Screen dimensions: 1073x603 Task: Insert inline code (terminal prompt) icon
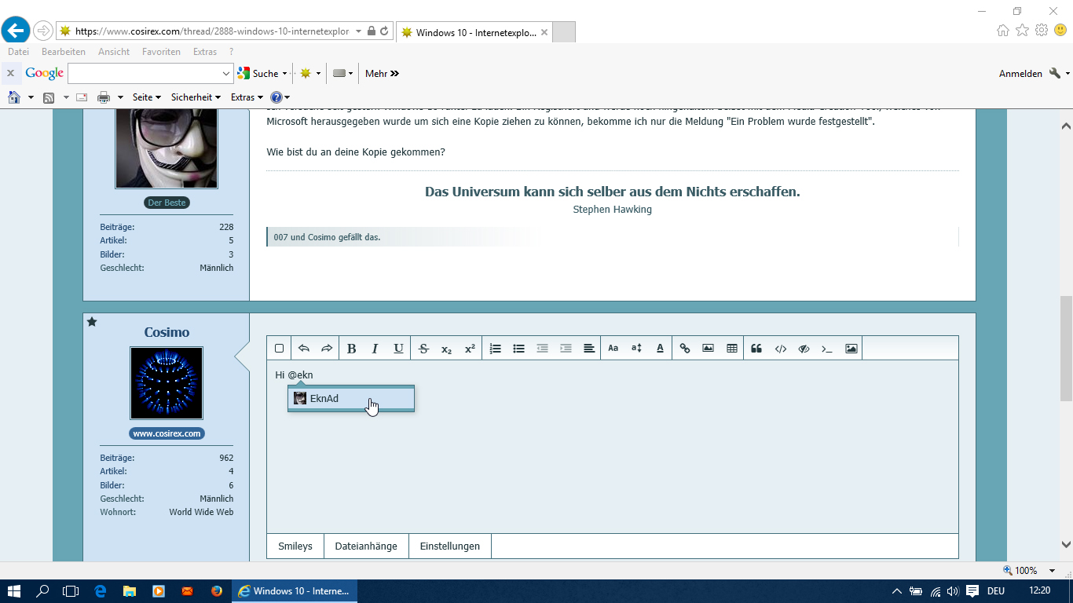point(827,349)
